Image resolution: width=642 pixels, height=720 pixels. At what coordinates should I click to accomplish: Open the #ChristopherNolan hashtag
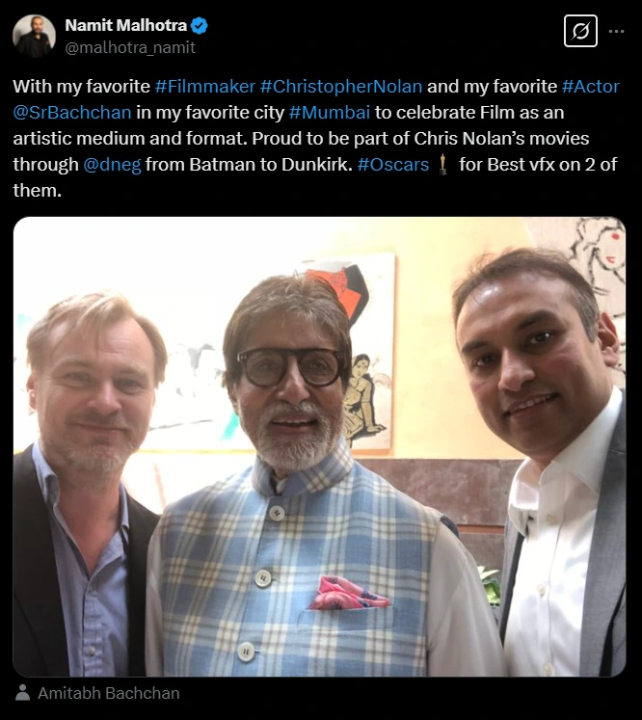point(341,87)
